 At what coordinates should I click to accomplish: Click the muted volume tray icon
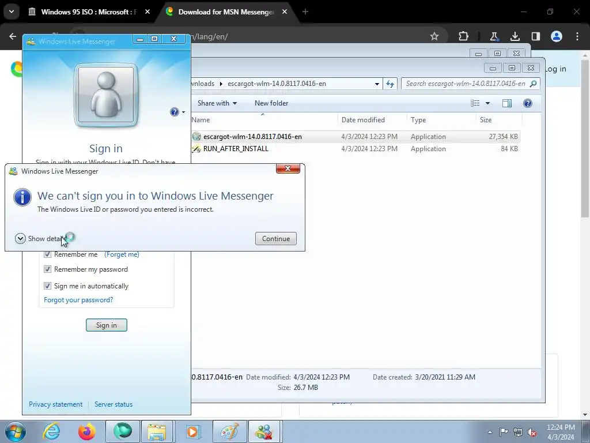(x=532, y=432)
